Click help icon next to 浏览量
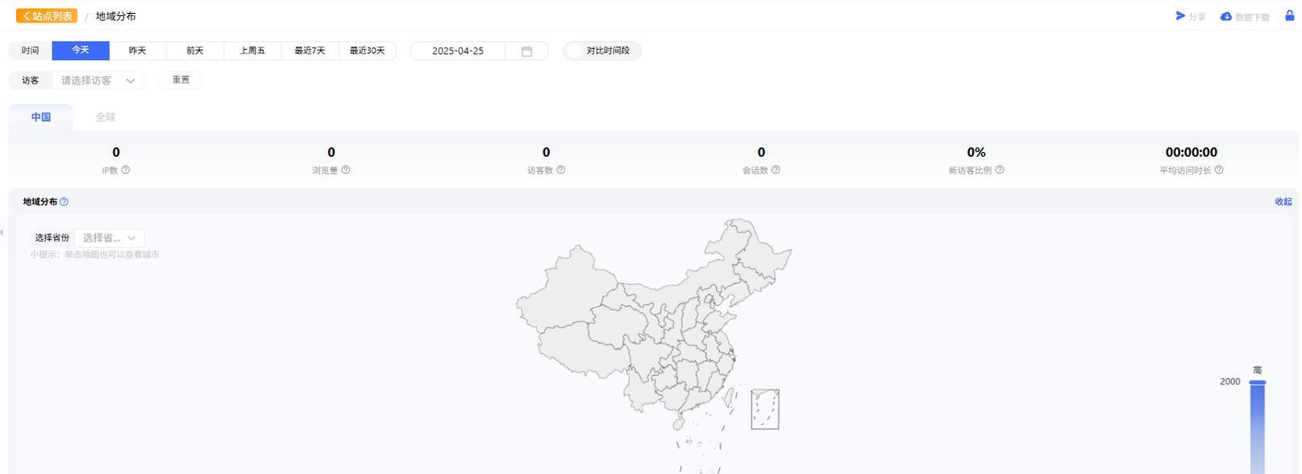The image size is (1302, 474). (x=346, y=170)
